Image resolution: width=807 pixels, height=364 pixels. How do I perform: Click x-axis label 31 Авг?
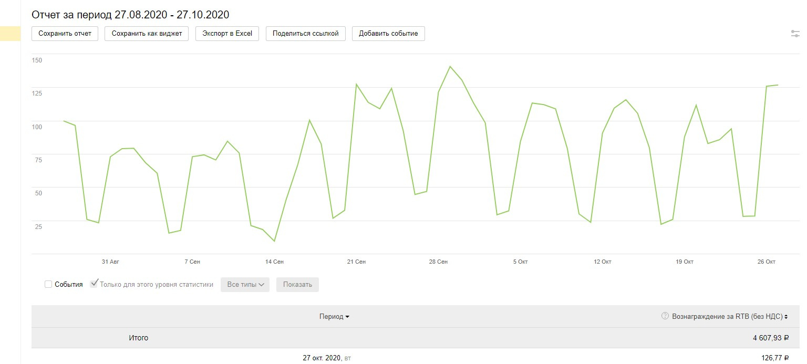point(110,262)
